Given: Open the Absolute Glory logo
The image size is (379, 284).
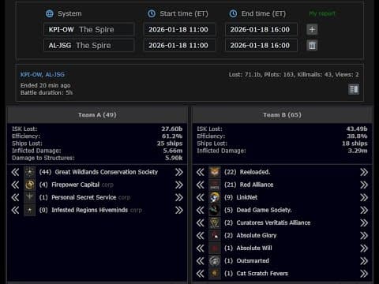Looking at the screenshot, I should pyautogui.click(x=215, y=235).
